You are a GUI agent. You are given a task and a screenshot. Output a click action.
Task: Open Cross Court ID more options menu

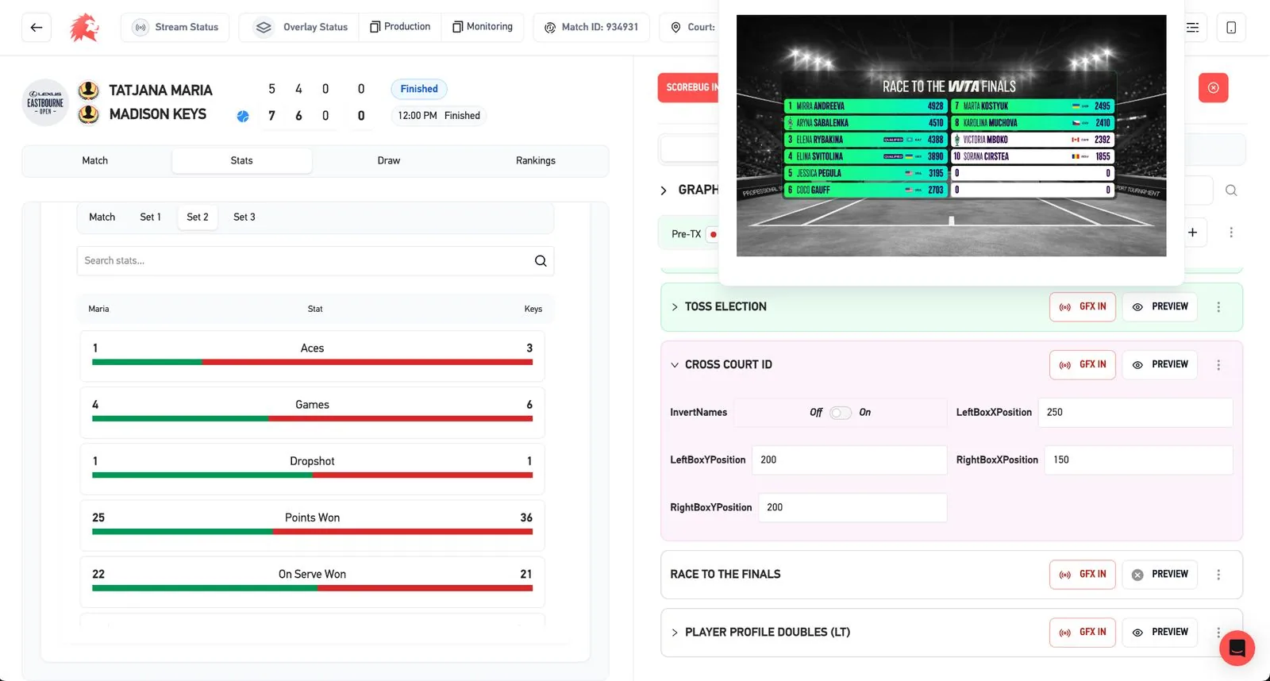1218,365
